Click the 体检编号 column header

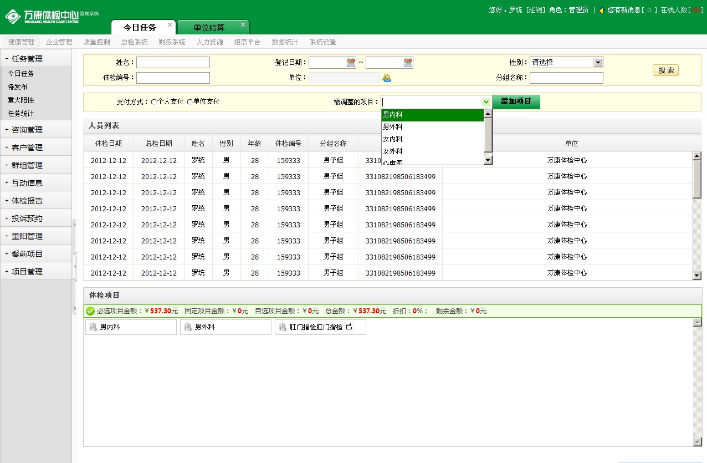tap(289, 144)
